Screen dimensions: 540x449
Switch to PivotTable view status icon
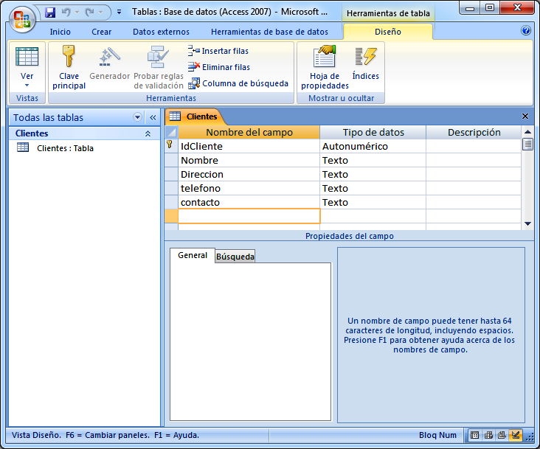pos(488,435)
